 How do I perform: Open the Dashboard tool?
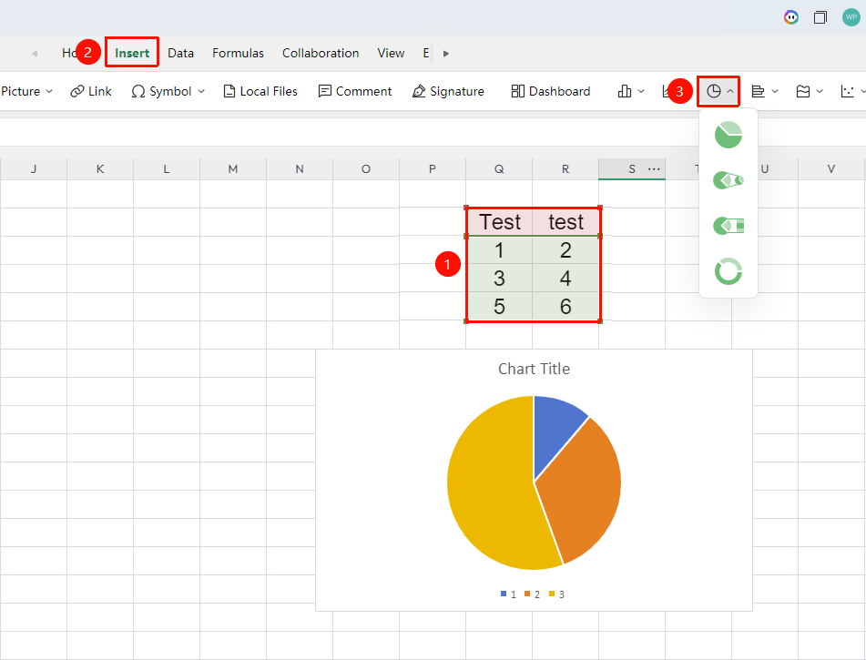coord(551,91)
